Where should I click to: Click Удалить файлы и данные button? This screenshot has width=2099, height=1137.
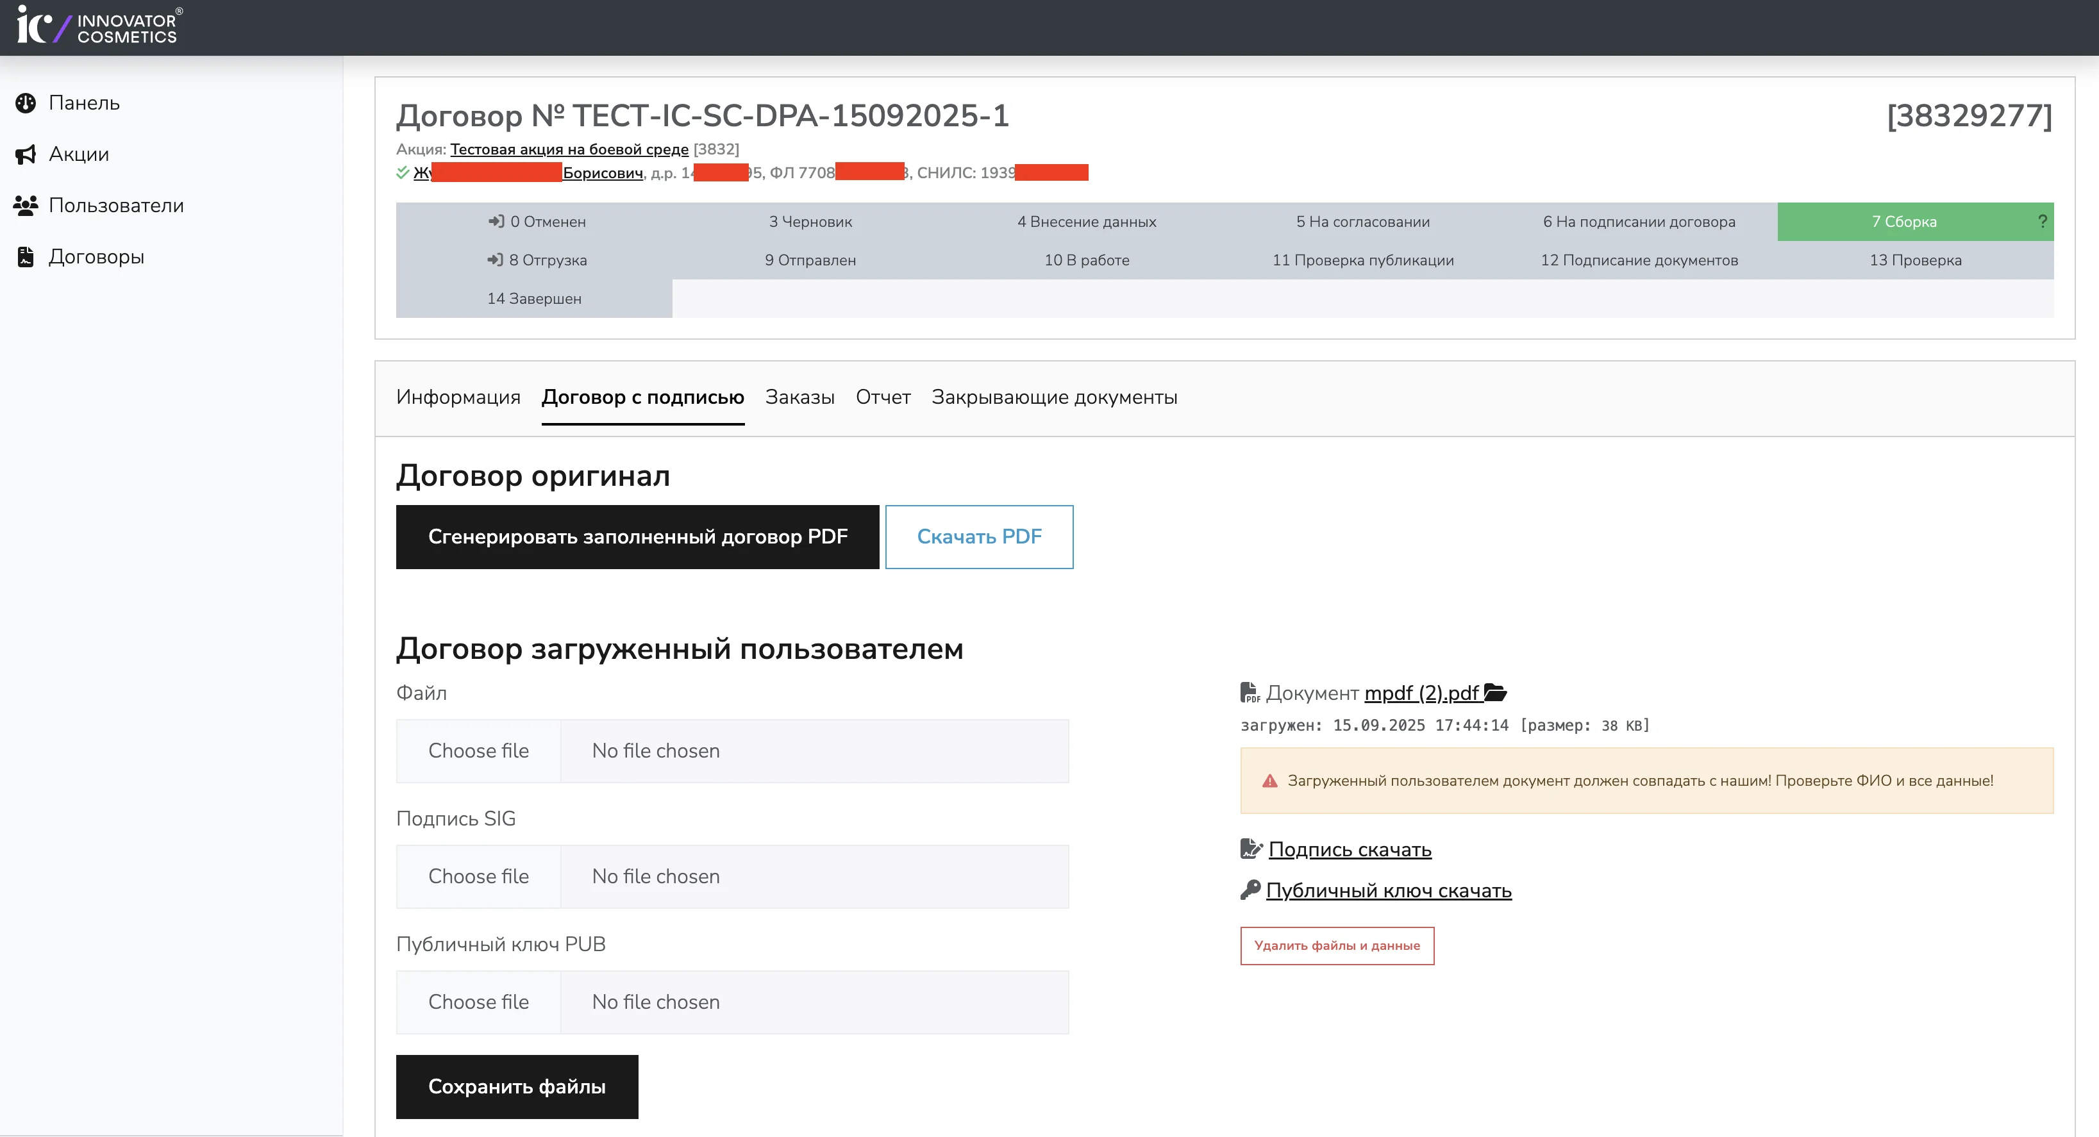click(x=1336, y=945)
